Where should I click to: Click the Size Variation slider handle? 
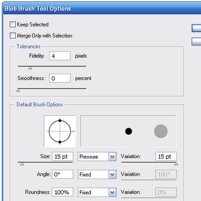pyautogui.click(x=176, y=164)
